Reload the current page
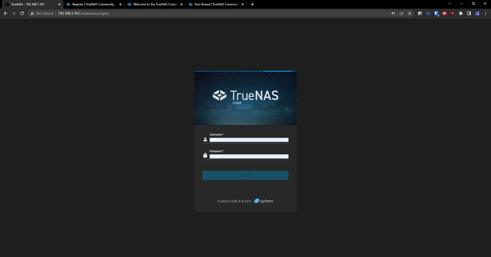 22,13
